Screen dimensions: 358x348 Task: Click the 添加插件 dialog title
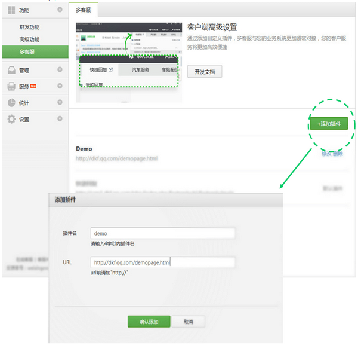65,200
